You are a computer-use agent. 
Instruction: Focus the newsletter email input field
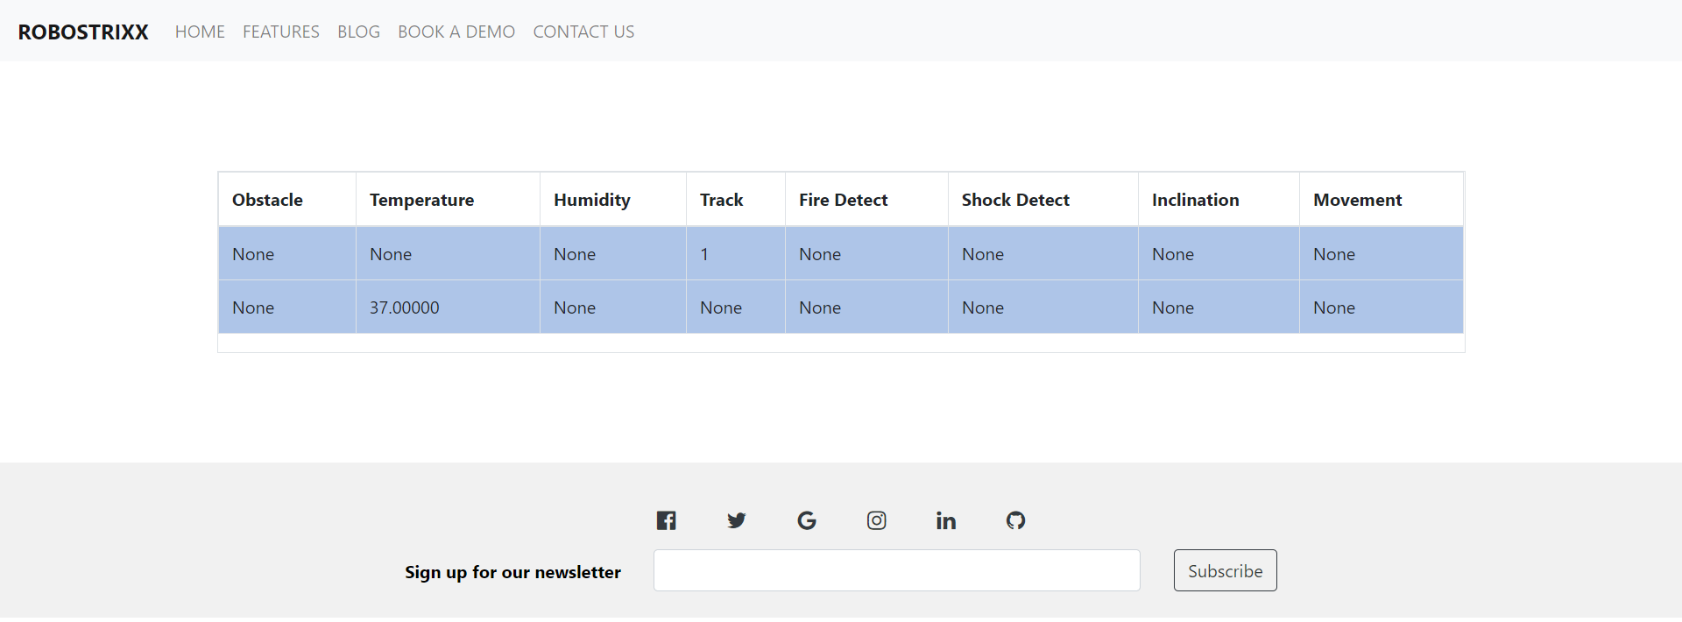[896, 570]
